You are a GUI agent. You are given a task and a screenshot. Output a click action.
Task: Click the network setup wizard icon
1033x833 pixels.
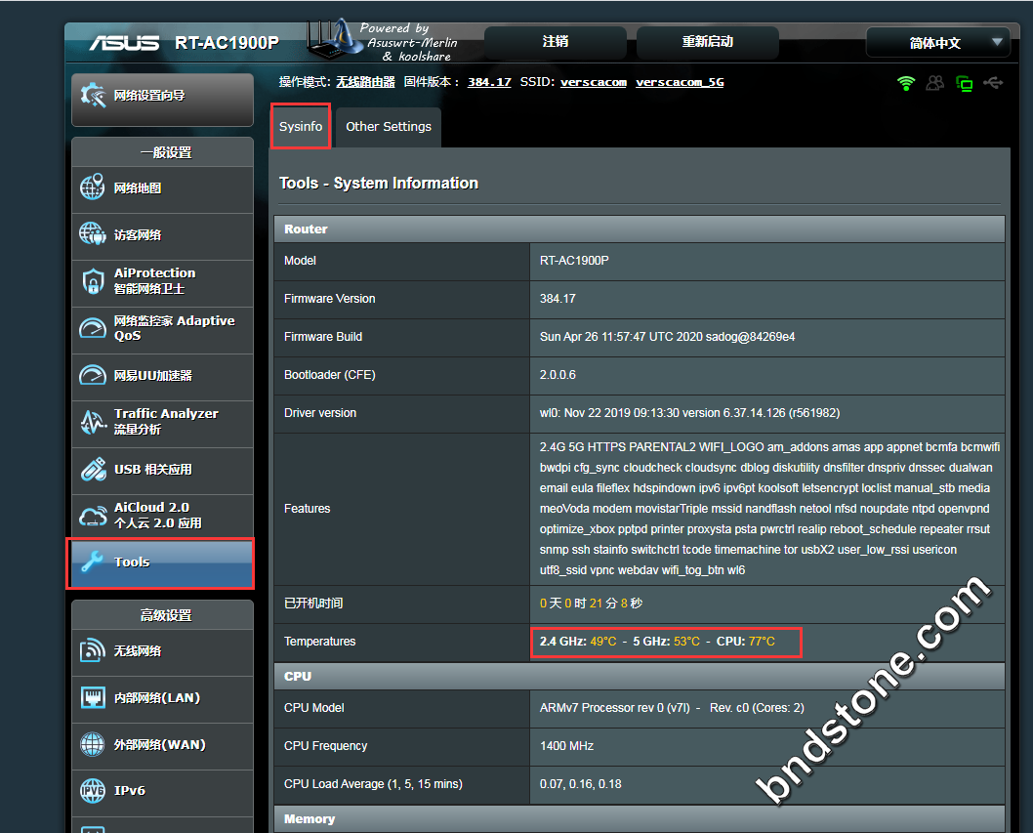pos(93,96)
